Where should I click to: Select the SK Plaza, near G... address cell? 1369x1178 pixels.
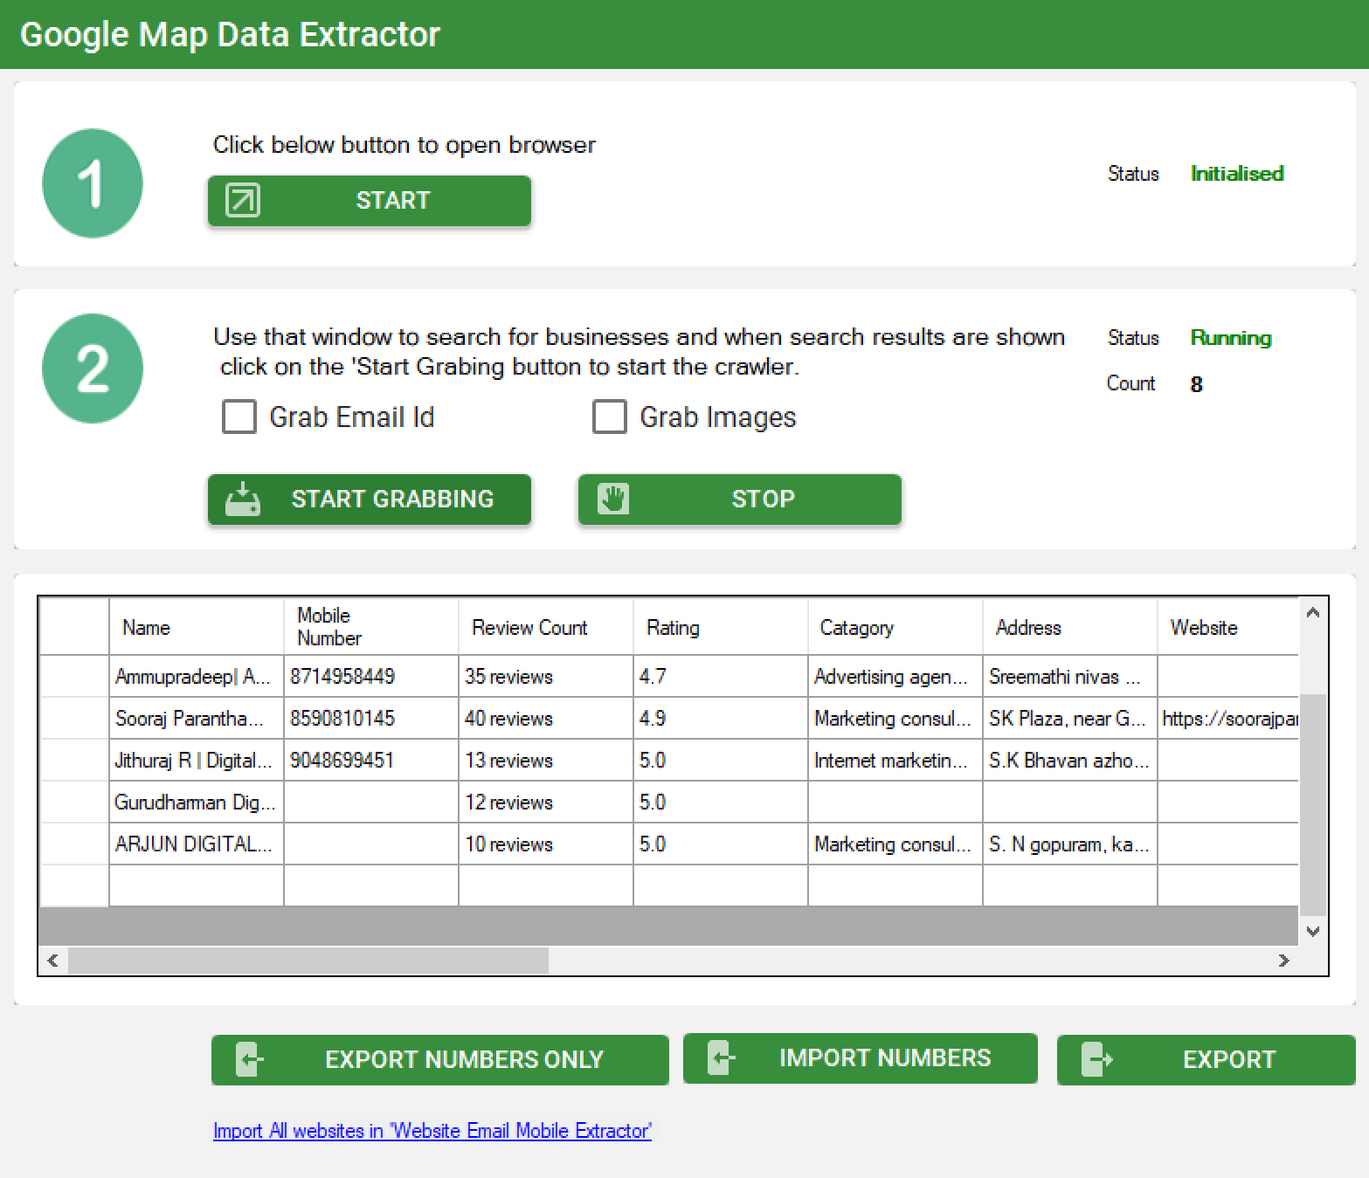click(1070, 718)
